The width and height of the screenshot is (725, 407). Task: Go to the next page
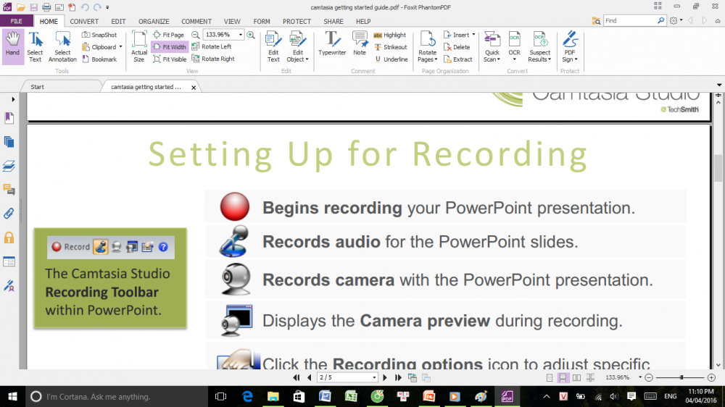385,377
